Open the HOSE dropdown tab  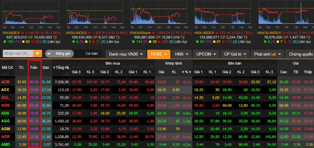click(159, 54)
